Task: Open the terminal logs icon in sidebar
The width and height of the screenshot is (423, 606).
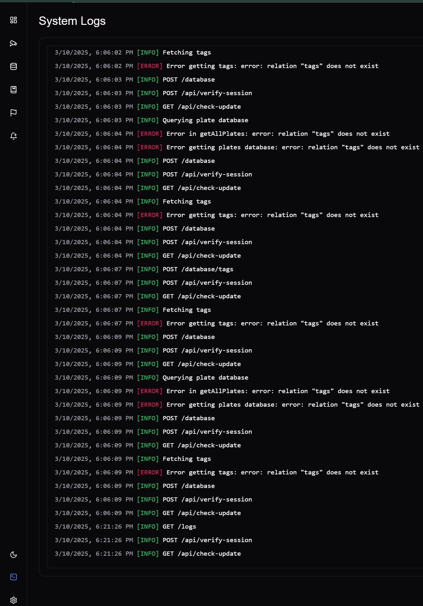Action: 14,577
